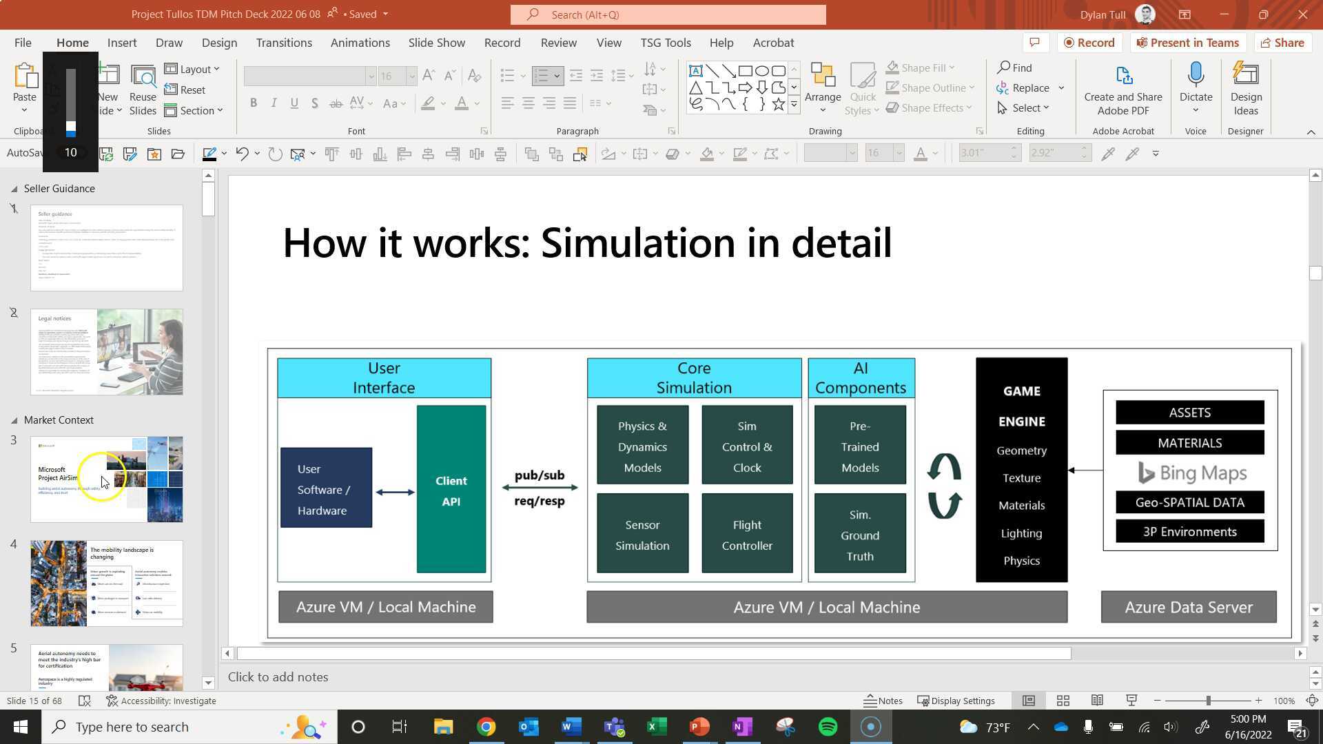1323x744 pixels.
Task: Click the Present in Teams button
Action: click(1187, 43)
